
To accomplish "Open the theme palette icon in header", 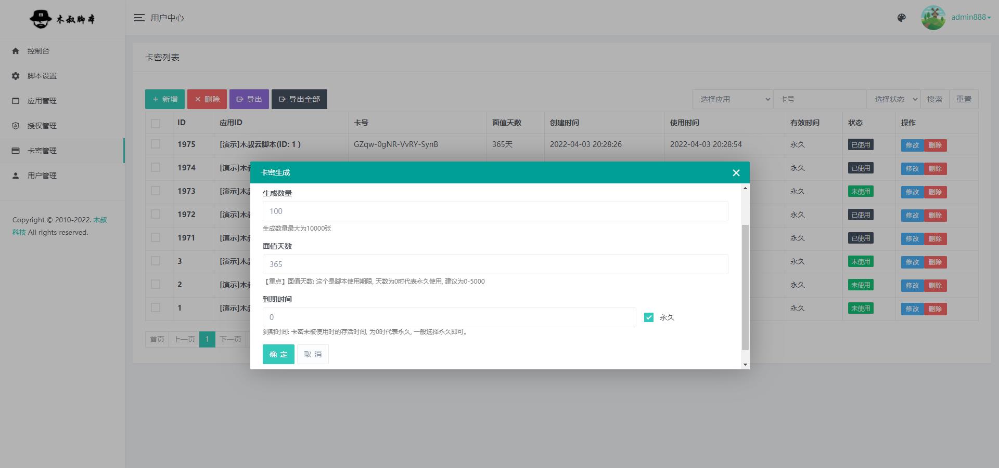I will pos(902,18).
